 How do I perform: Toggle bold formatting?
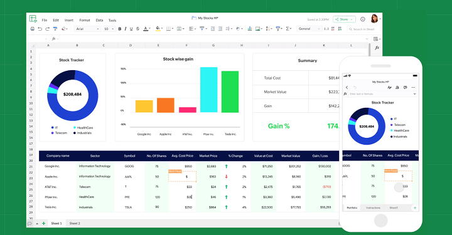tap(120, 29)
